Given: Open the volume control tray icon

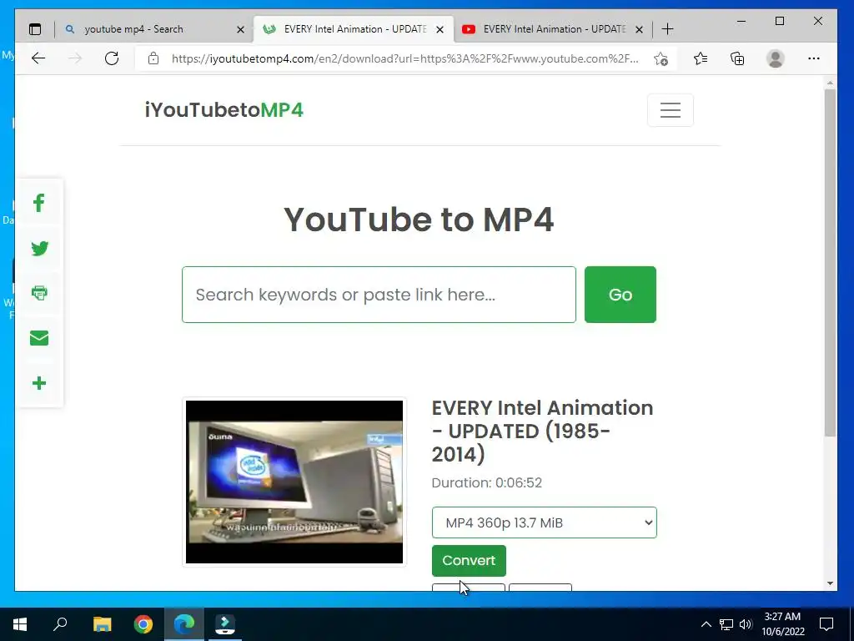Looking at the screenshot, I should point(746,624).
